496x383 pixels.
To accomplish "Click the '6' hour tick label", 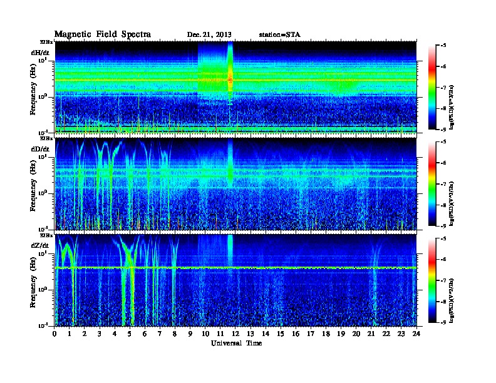I will coord(145,334).
